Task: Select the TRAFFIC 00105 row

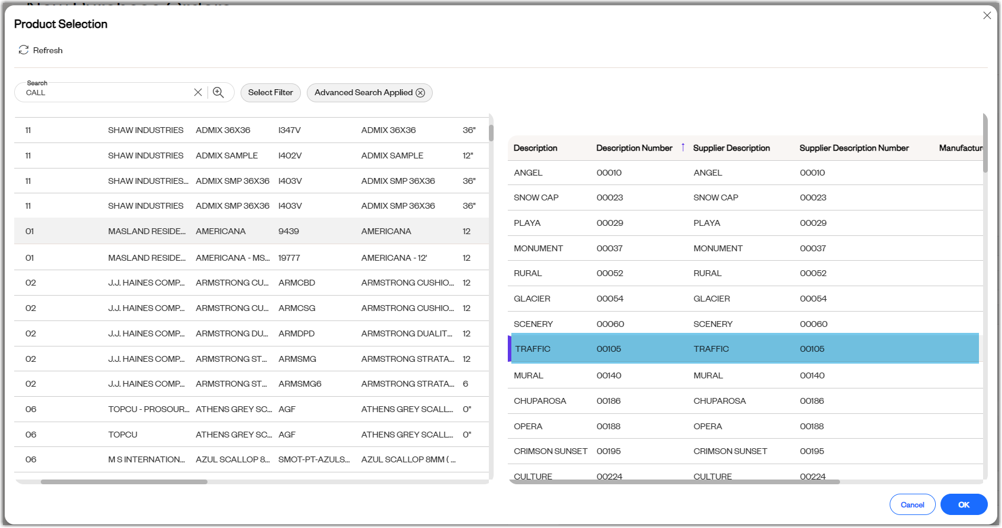Action: click(743, 349)
